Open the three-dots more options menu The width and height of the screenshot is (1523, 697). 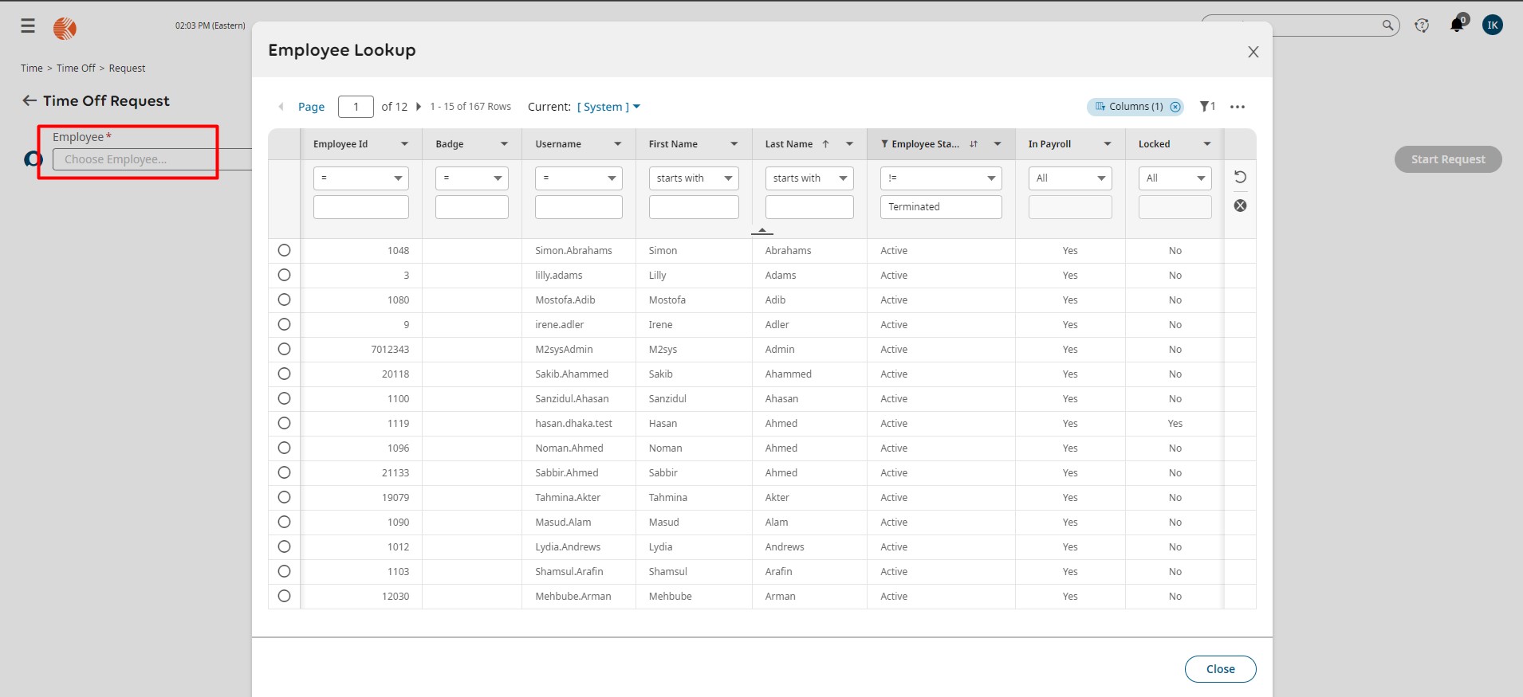point(1237,107)
